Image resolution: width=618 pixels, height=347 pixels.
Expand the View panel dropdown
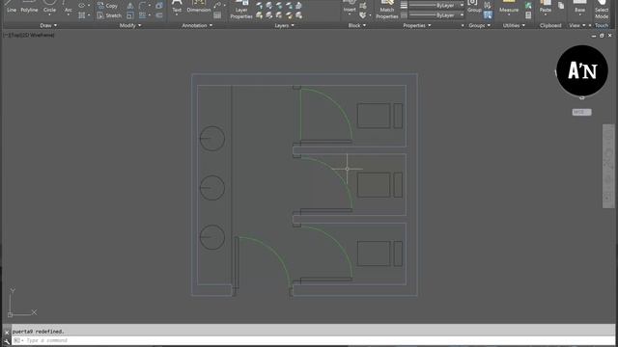tap(577, 26)
